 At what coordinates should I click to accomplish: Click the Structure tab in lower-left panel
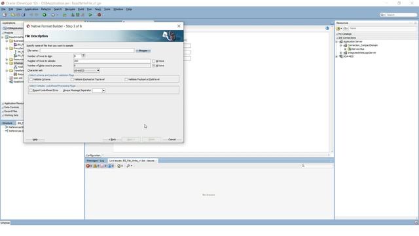click(x=7, y=123)
